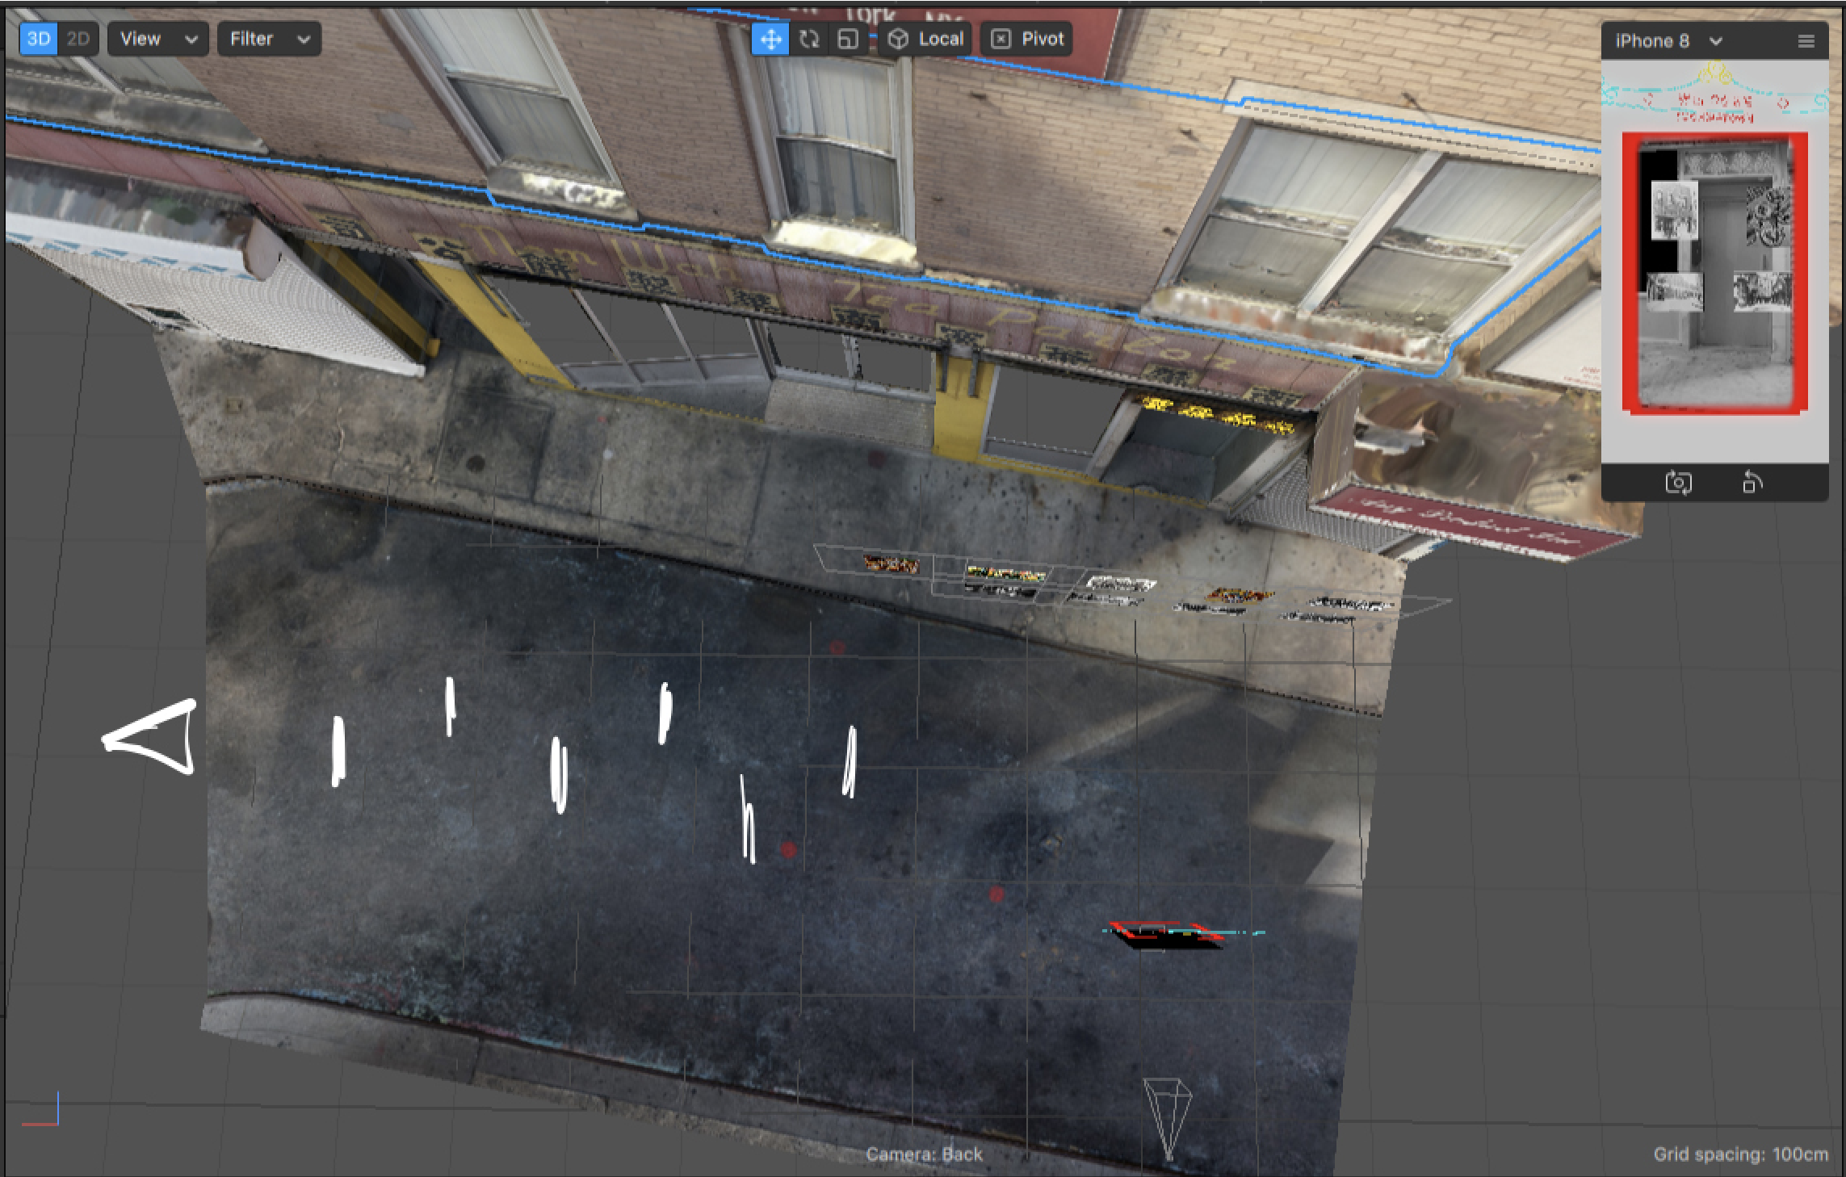Expand the iPhone 8 device dropdown
Screen dimensions: 1846x1177
[1668, 41]
